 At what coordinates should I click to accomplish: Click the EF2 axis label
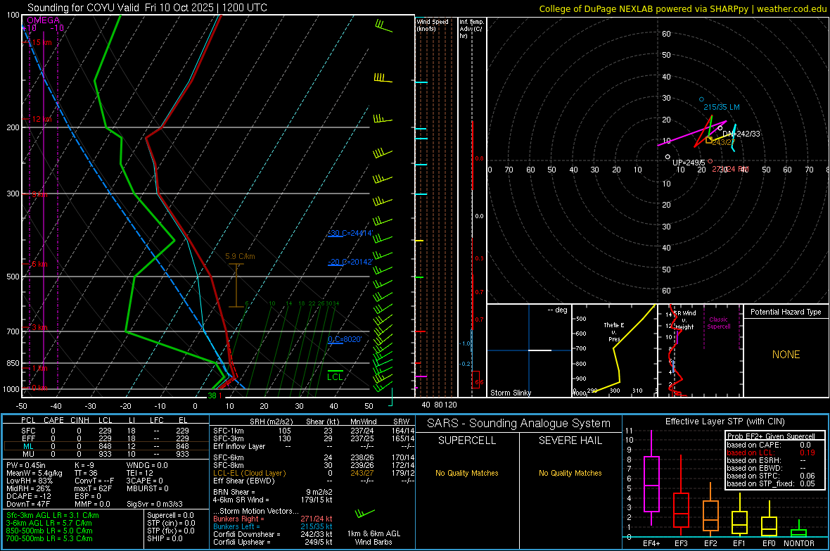point(710,543)
